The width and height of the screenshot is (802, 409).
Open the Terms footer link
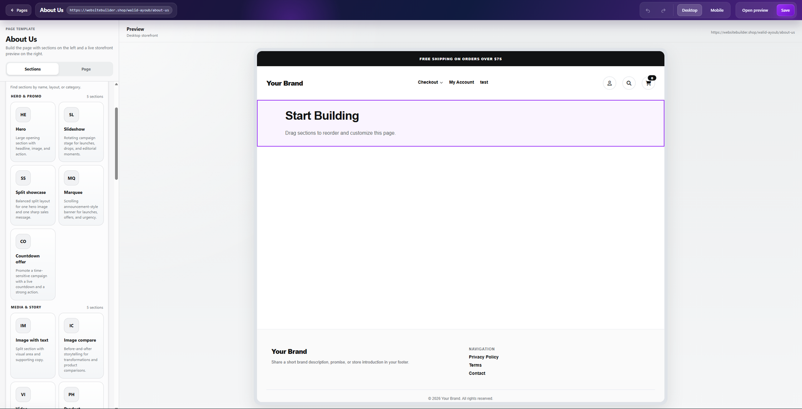coord(475,365)
